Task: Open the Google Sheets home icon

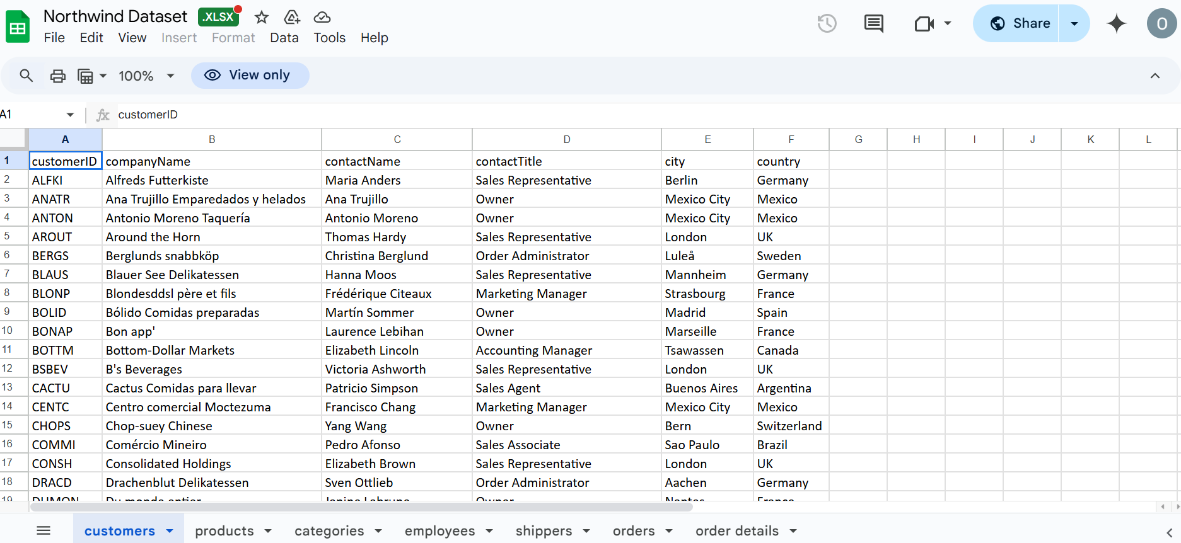Action: click(18, 27)
